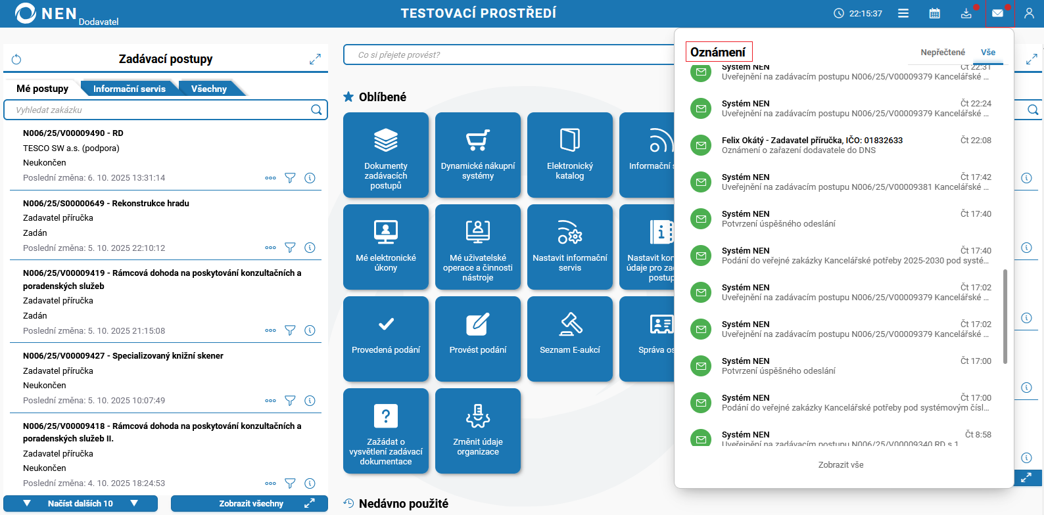Image resolution: width=1044 pixels, height=515 pixels.
Task: Click filter icon for N006/25/V00009419 row
Action: pos(290,330)
